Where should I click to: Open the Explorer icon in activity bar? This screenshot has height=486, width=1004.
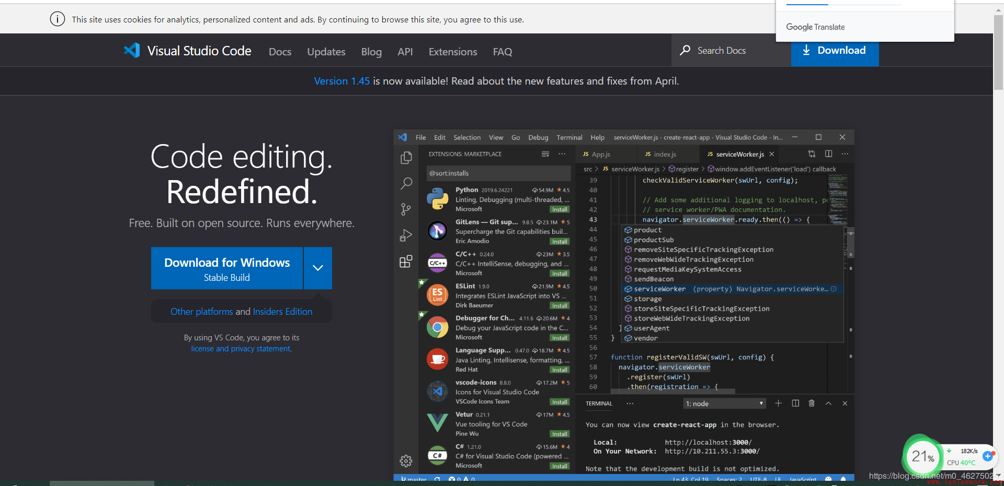click(406, 158)
